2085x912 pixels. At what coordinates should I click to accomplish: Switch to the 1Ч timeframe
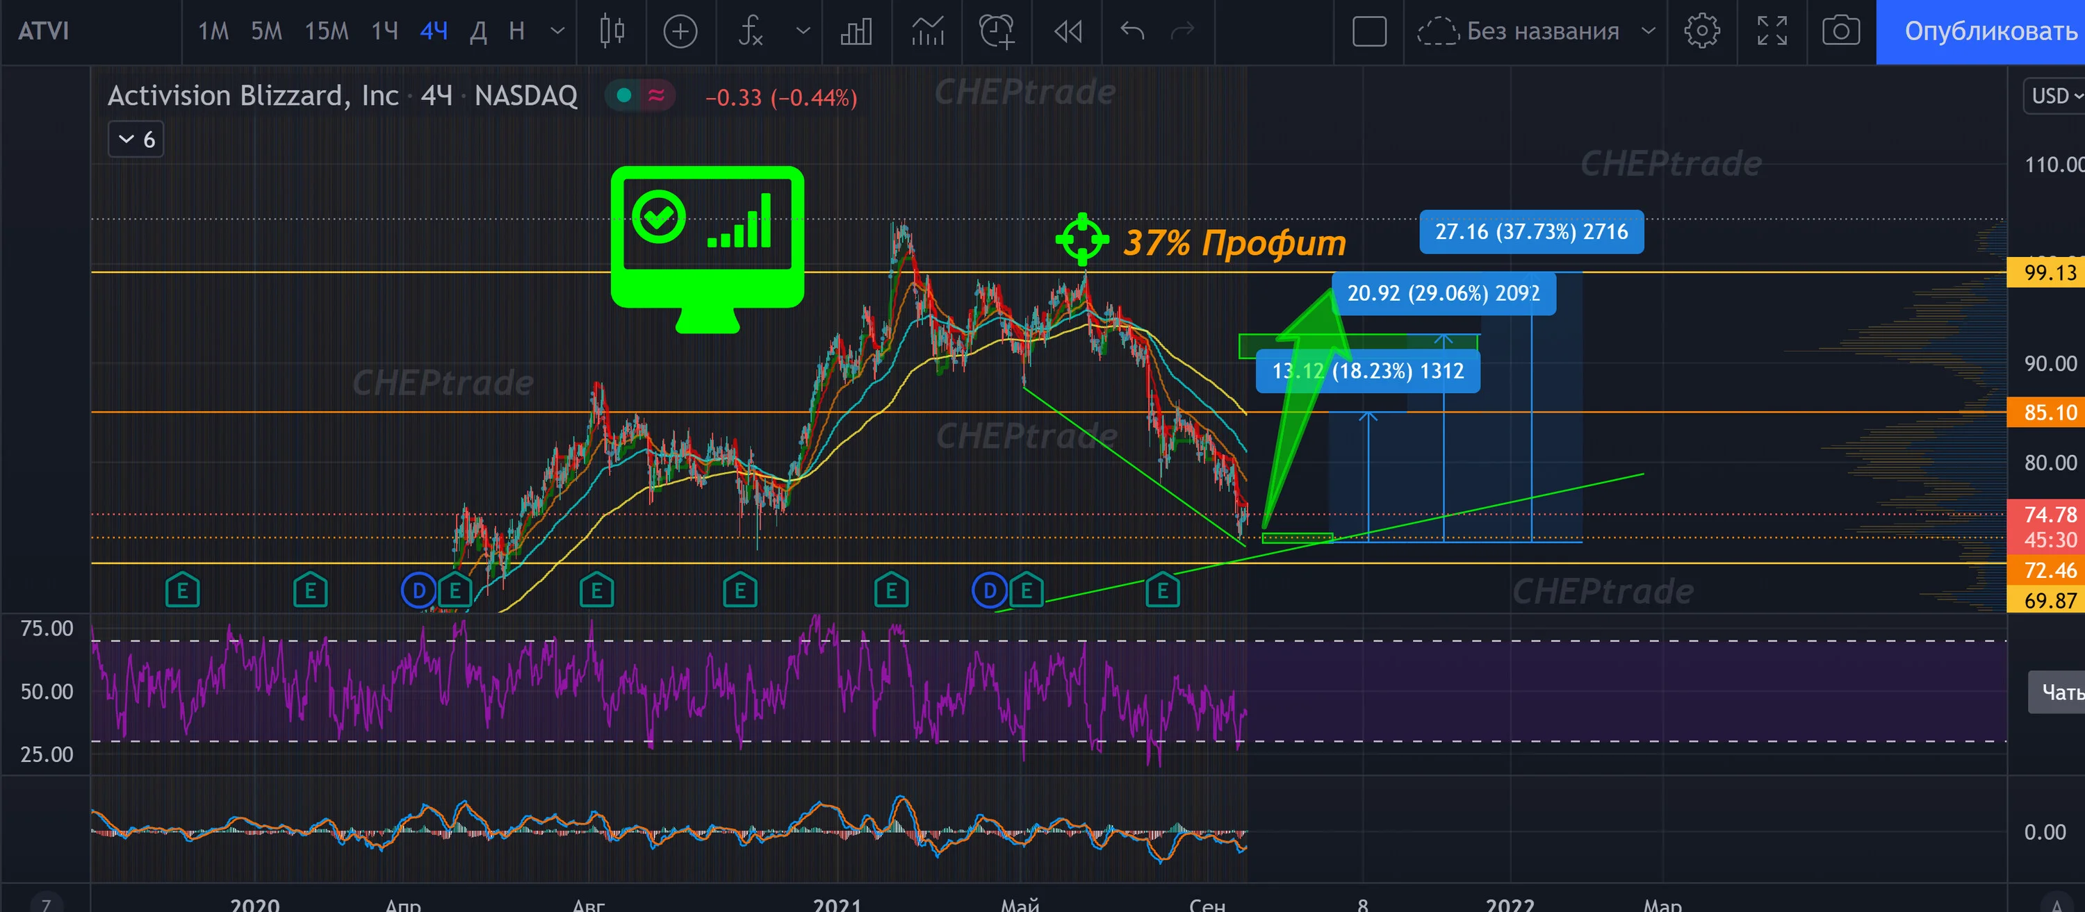[x=384, y=31]
